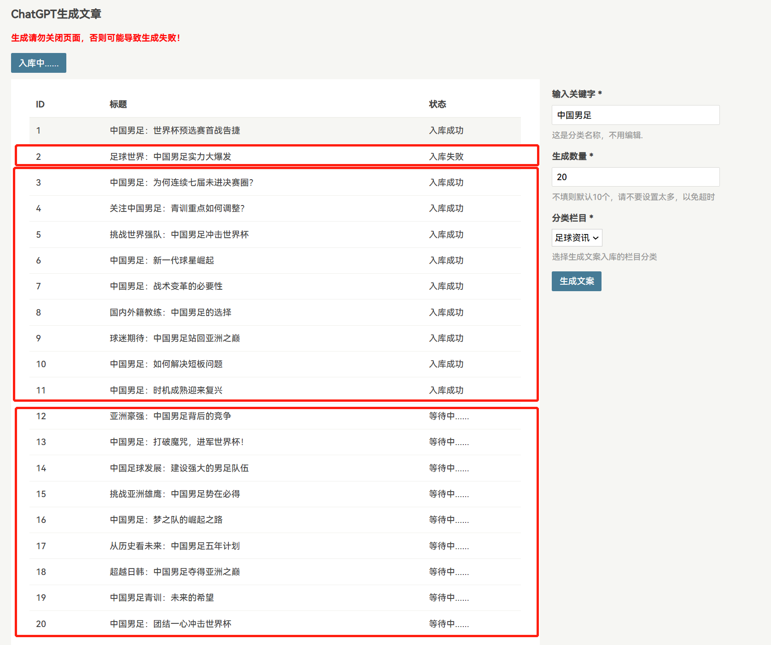The image size is (771, 645).
Task: Click the 生成文案 button
Action: (x=576, y=281)
